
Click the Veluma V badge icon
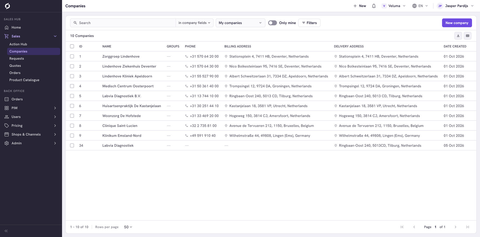click(x=384, y=6)
